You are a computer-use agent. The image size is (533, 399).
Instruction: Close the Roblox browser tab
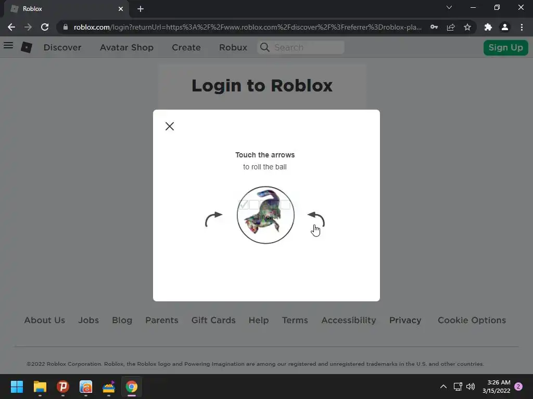pyautogui.click(x=121, y=9)
